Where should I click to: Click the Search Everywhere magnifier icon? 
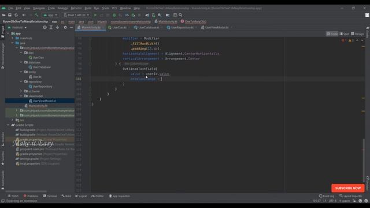coord(180,15)
